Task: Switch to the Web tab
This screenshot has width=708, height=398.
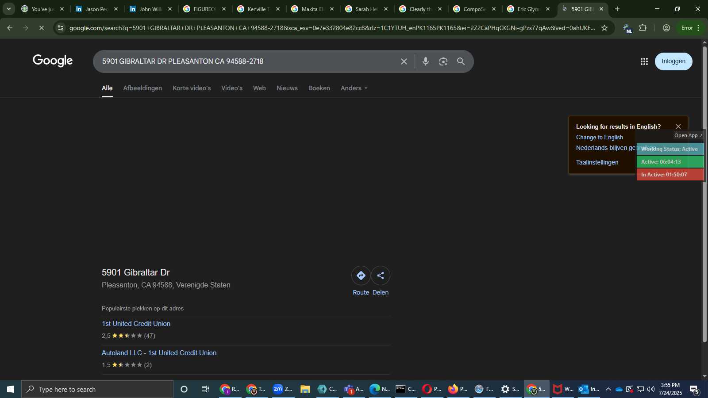Action: [259, 88]
